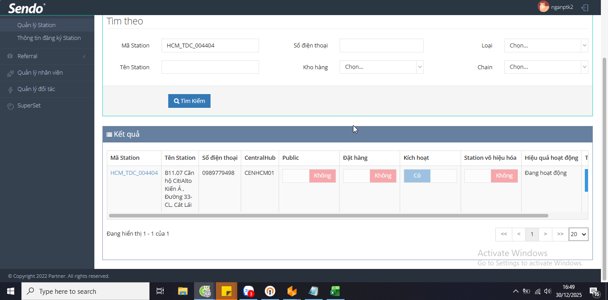The width and height of the screenshot is (608, 300).
Task: Focus the Tên Station input field
Action: pos(210,67)
